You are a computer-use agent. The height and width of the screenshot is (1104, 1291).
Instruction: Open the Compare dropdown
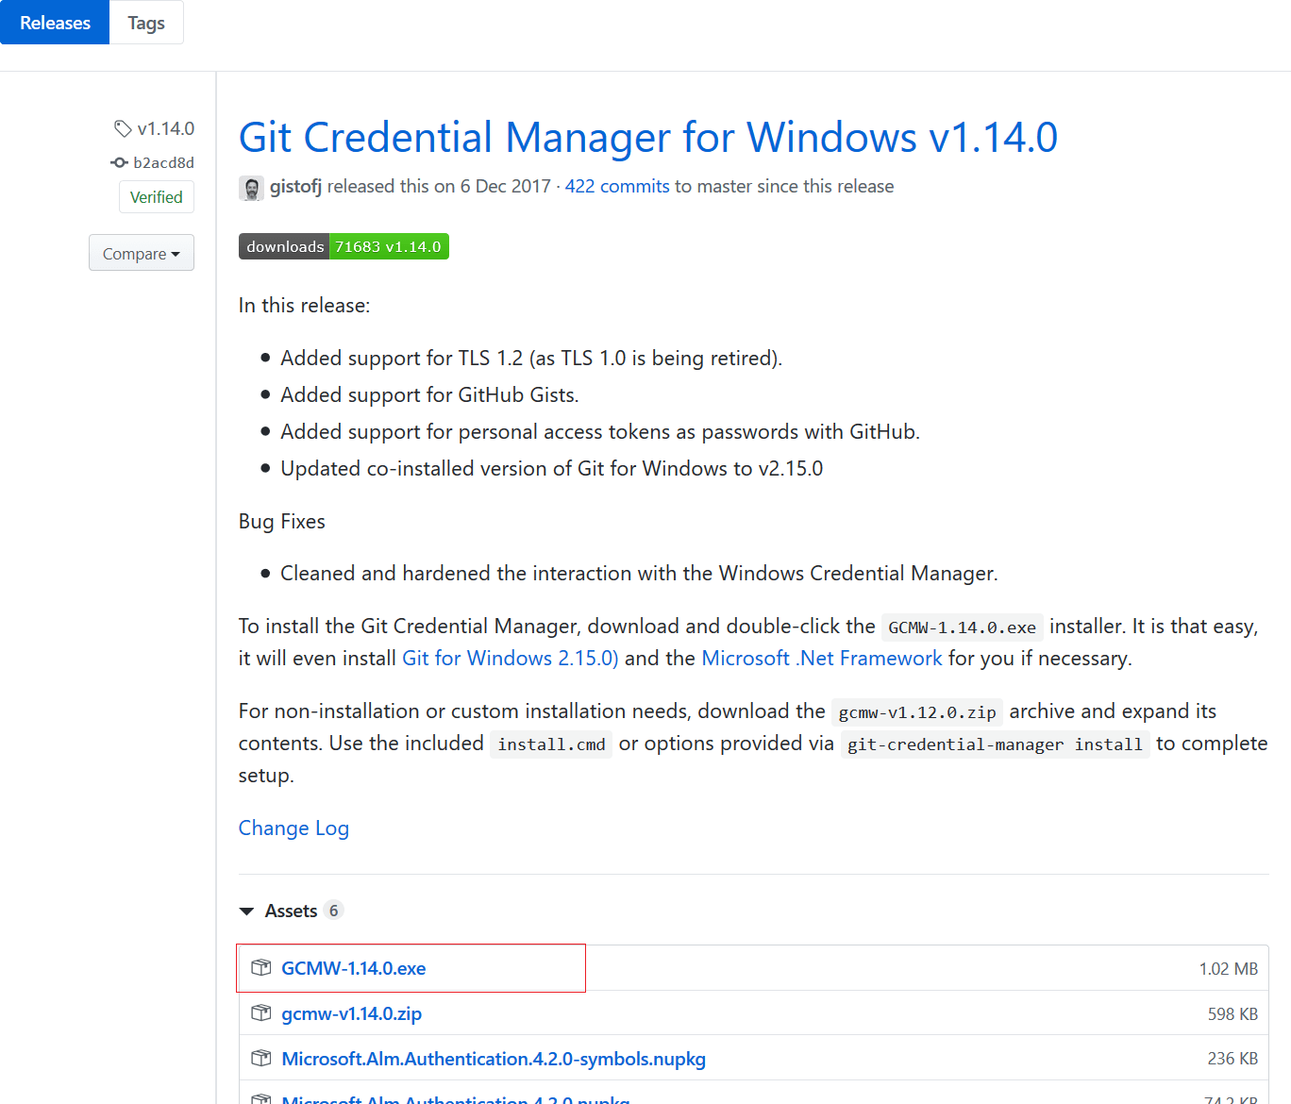[142, 253]
